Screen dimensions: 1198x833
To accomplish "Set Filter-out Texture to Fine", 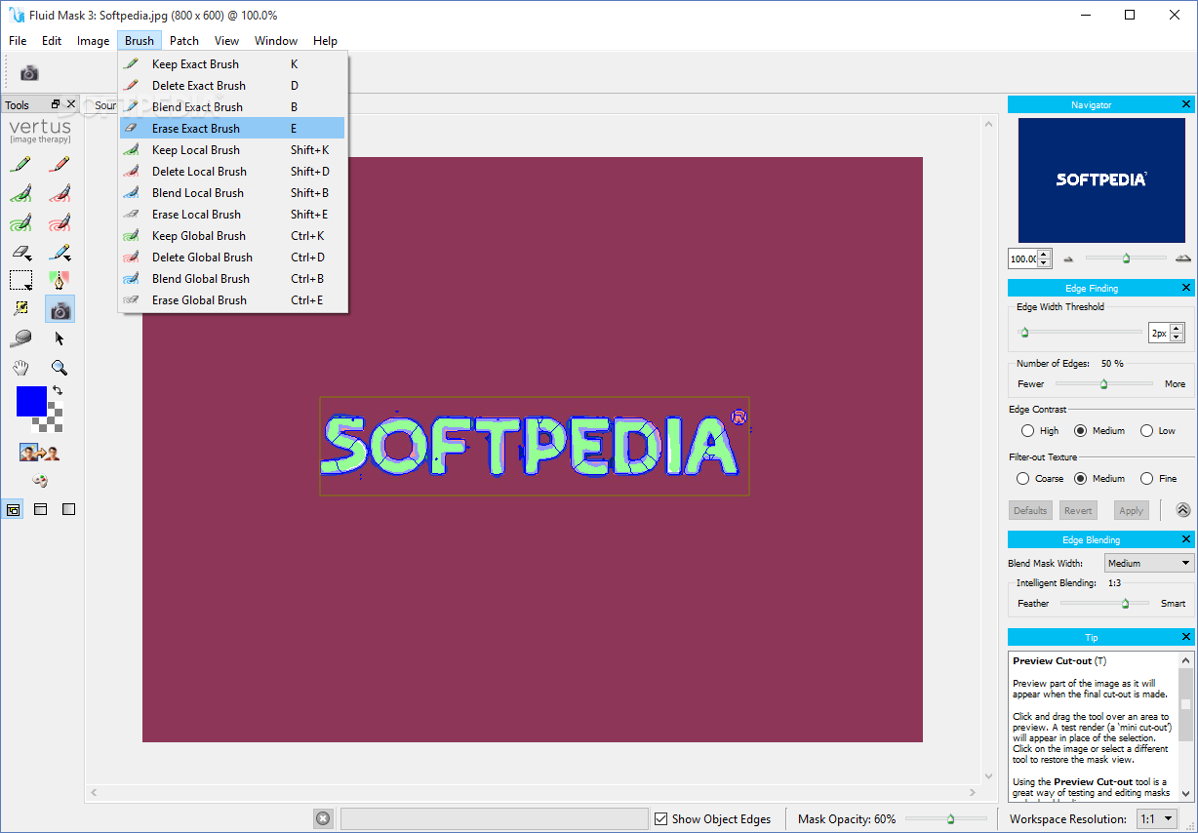I will coord(1146,478).
